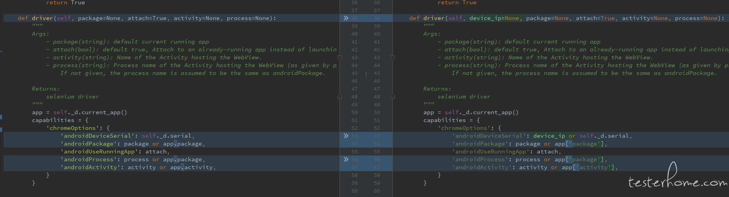Apply the change arrow at line 56
Viewport: 729px width, 197px height.
(346, 159)
